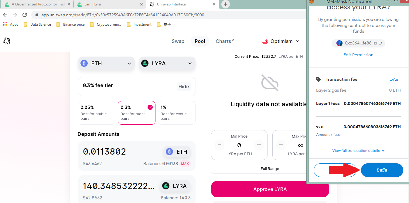Choose the 1% exotic pairs tier
Image resolution: width=409 pixels, height=203 pixels.
coord(177,113)
